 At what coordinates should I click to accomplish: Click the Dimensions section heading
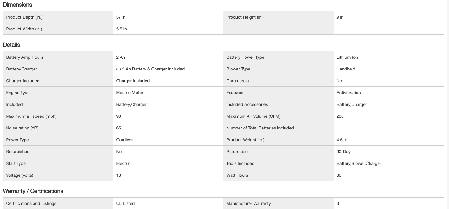(17, 5)
